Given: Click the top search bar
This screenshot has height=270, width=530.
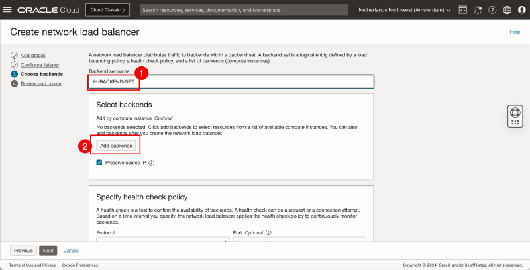Looking at the screenshot, I should tap(244, 10).
